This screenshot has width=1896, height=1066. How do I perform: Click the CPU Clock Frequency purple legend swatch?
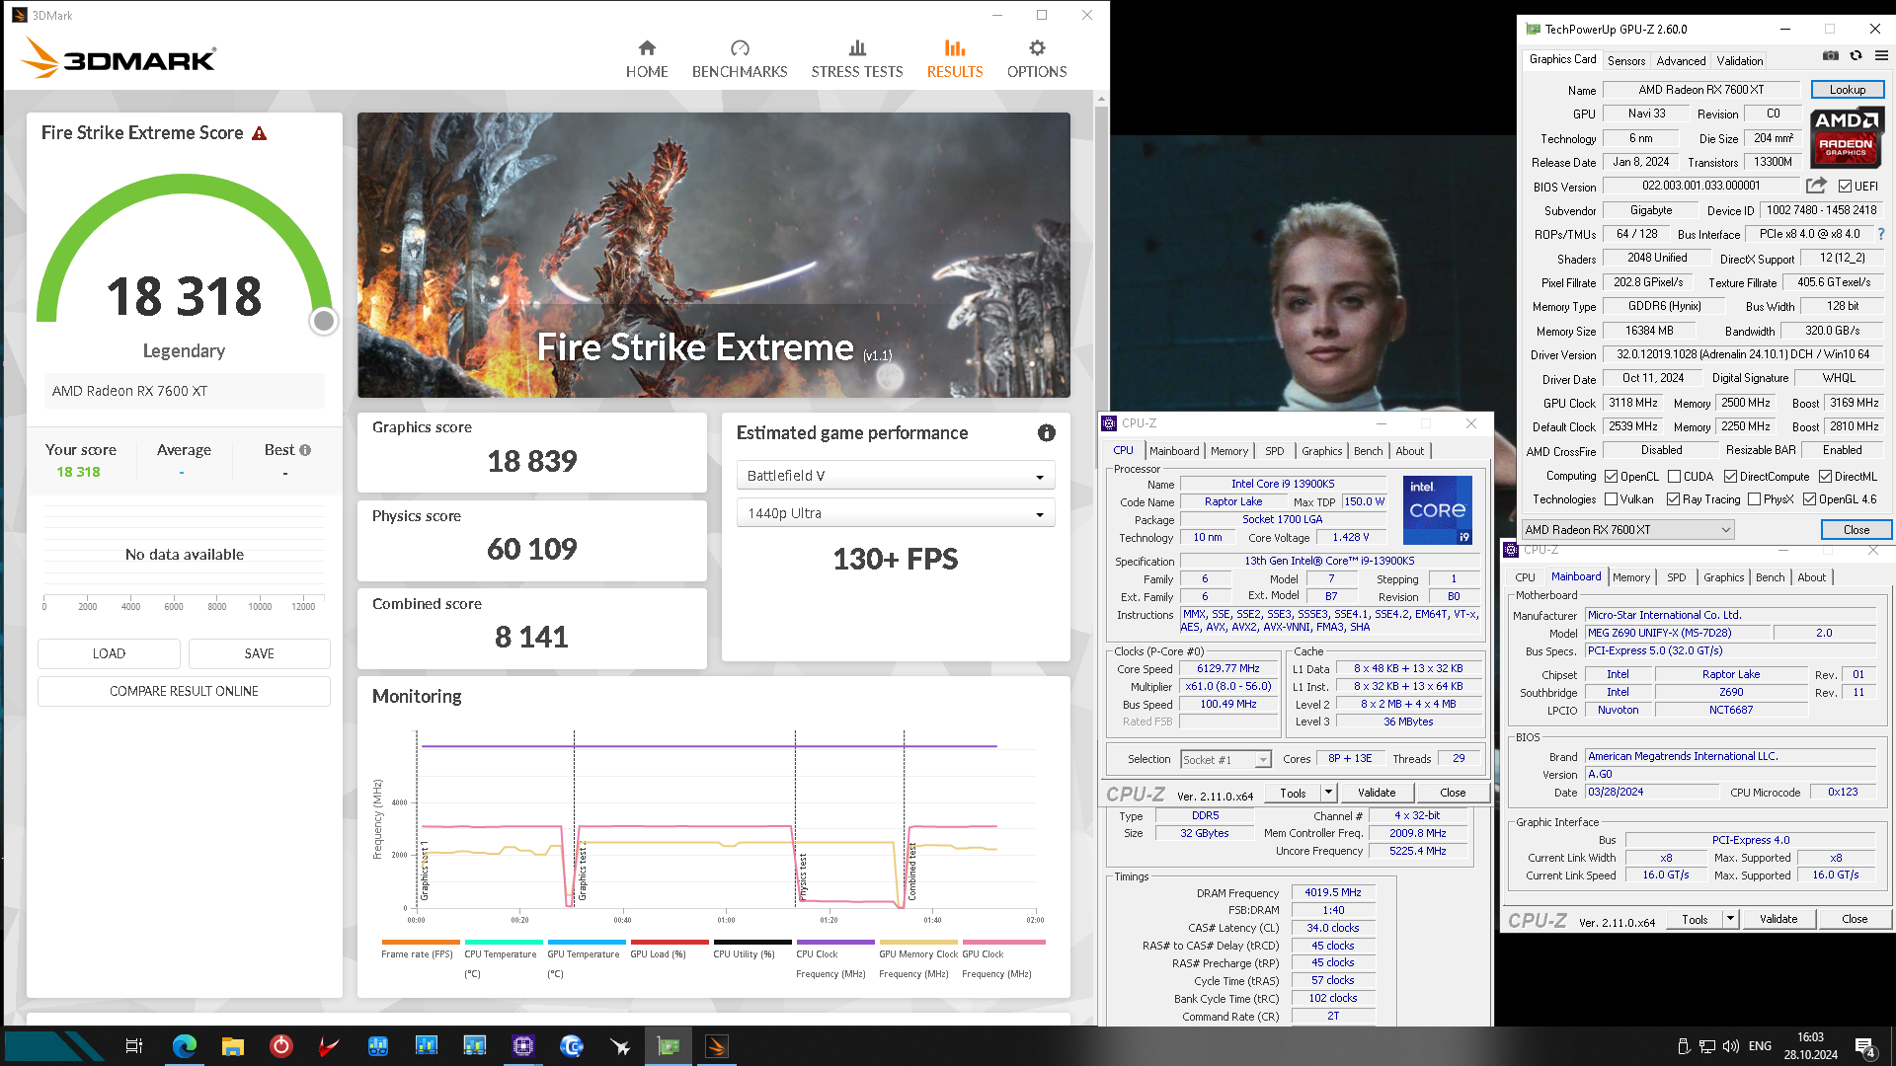835,943
